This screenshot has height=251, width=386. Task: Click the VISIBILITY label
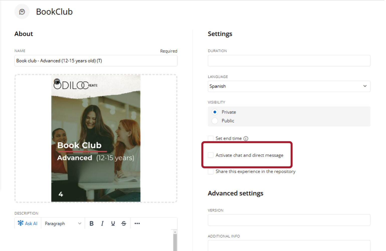click(x=216, y=102)
